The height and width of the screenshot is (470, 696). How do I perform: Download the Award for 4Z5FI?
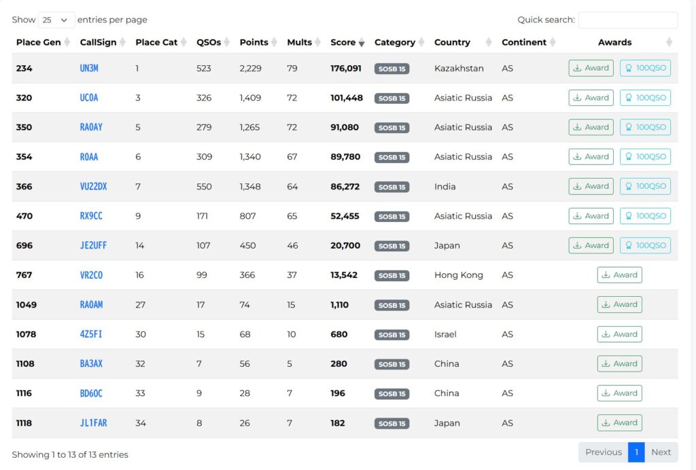[x=620, y=334]
